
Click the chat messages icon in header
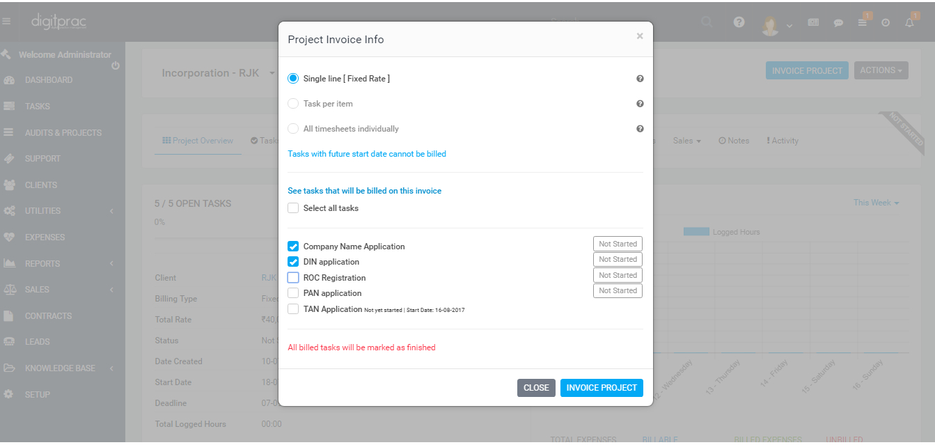pos(838,22)
